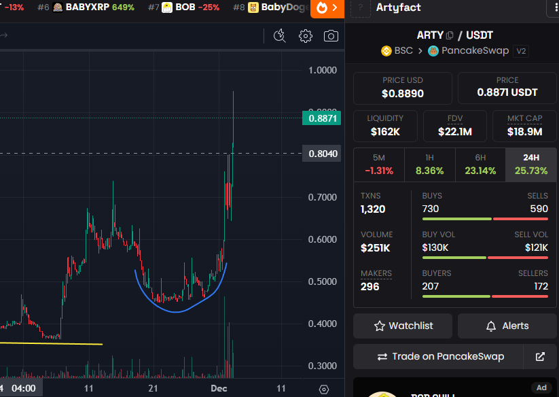The image size is (559, 397).
Task: Click the VOLUME $251K value
Action: (x=376, y=248)
